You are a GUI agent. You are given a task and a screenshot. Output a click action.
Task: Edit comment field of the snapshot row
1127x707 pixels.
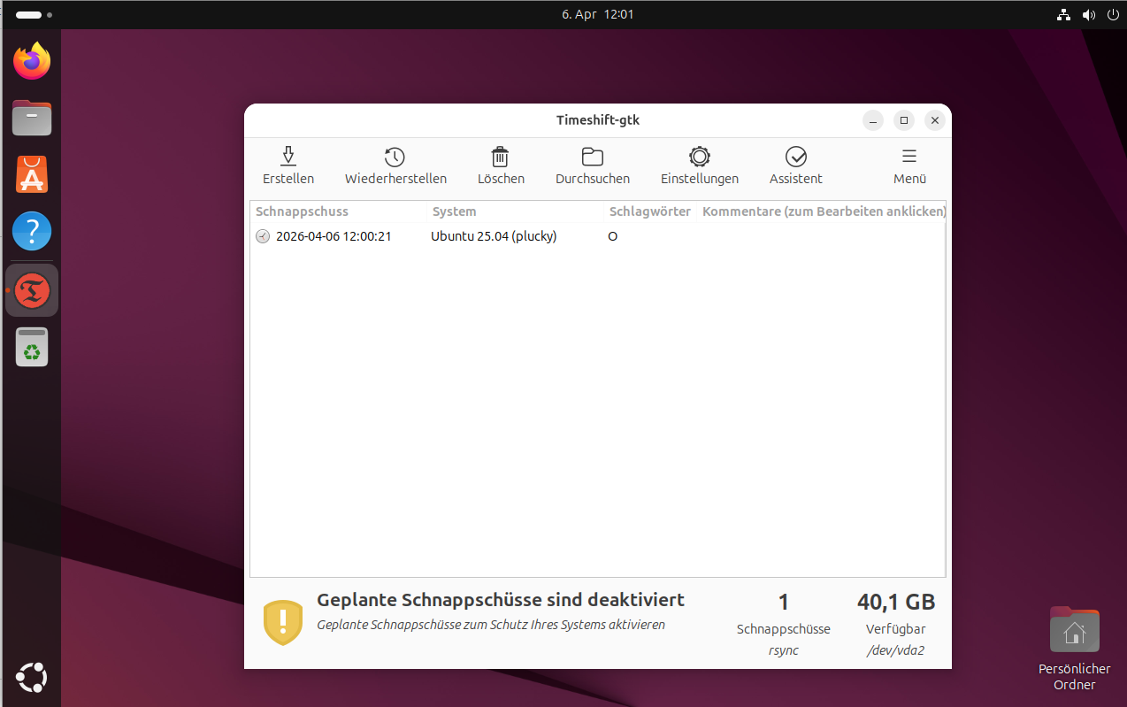point(823,236)
